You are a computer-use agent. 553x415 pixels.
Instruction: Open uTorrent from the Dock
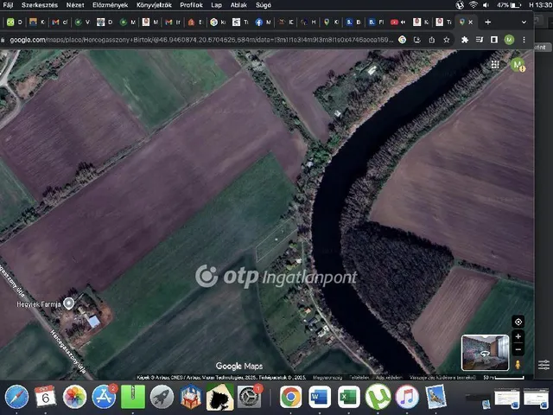coord(378,397)
